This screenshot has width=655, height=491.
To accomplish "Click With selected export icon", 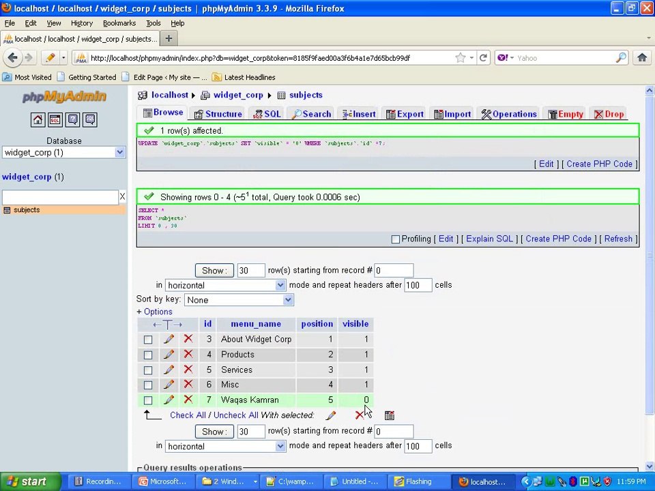I will coord(390,415).
